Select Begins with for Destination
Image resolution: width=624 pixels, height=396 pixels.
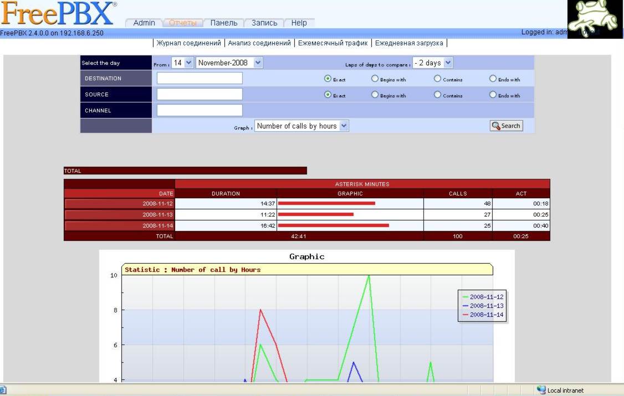pyautogui.click(x=375, y=78)
